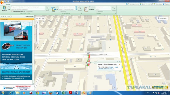Click Привязать телефон
Viewport: 170px width, 95px height.
point(132,4)
